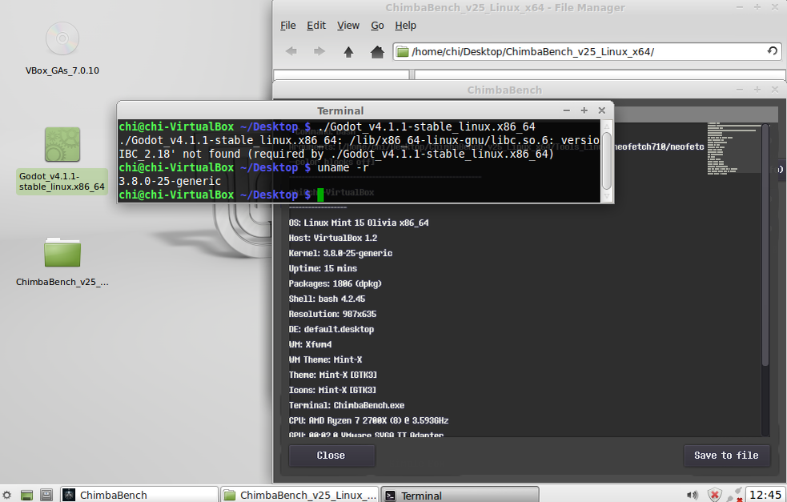Open View menu in File Manager
The width and height of the screenshot is (787, 502).
click(x=347, y=25)
